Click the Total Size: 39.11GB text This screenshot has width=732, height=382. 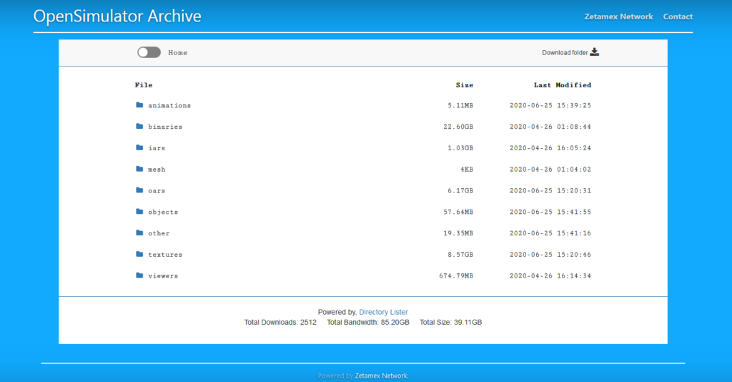point(450,322)
